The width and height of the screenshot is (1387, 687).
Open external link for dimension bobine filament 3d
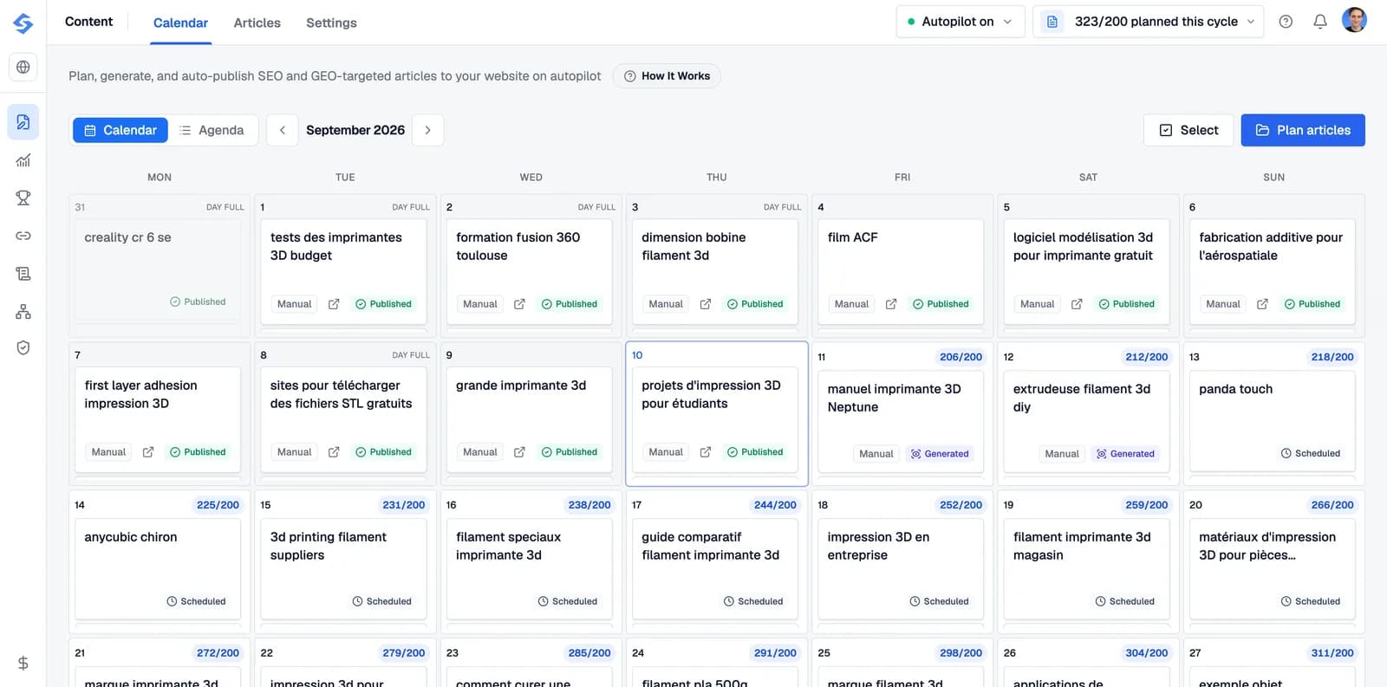[x=706, y=304]
